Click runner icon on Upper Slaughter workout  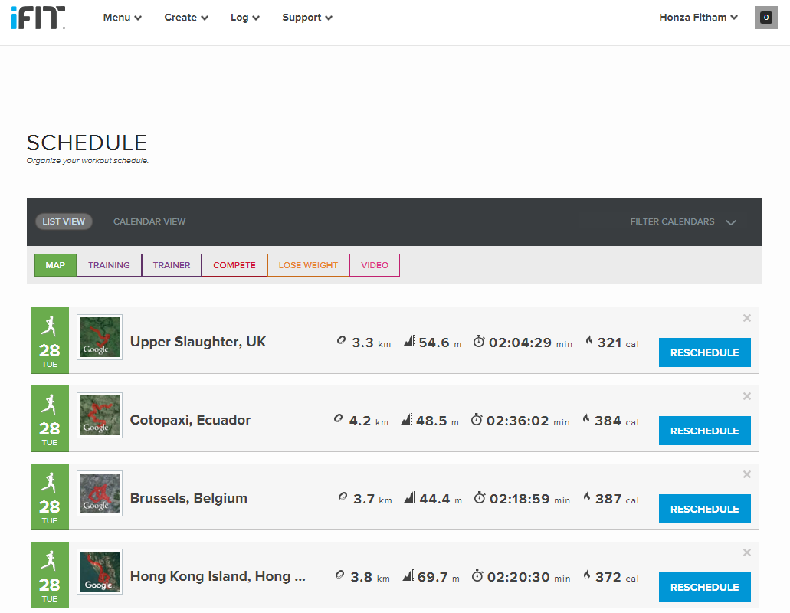[50, 326]
